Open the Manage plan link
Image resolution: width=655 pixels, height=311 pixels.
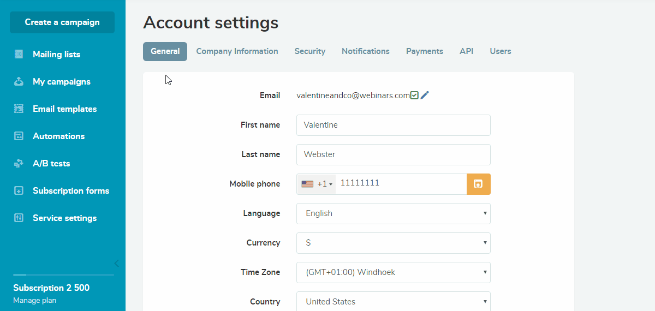click(x=34, y=300)
